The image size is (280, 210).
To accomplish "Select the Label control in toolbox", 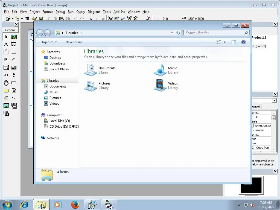I will tap(6, 45).
